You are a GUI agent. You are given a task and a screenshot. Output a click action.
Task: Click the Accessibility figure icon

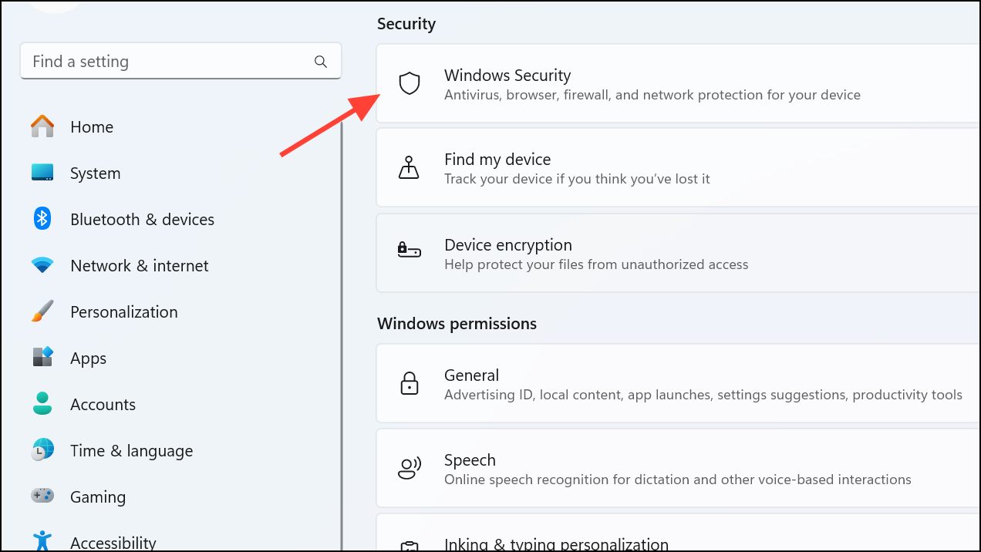(x=42, y=540)
